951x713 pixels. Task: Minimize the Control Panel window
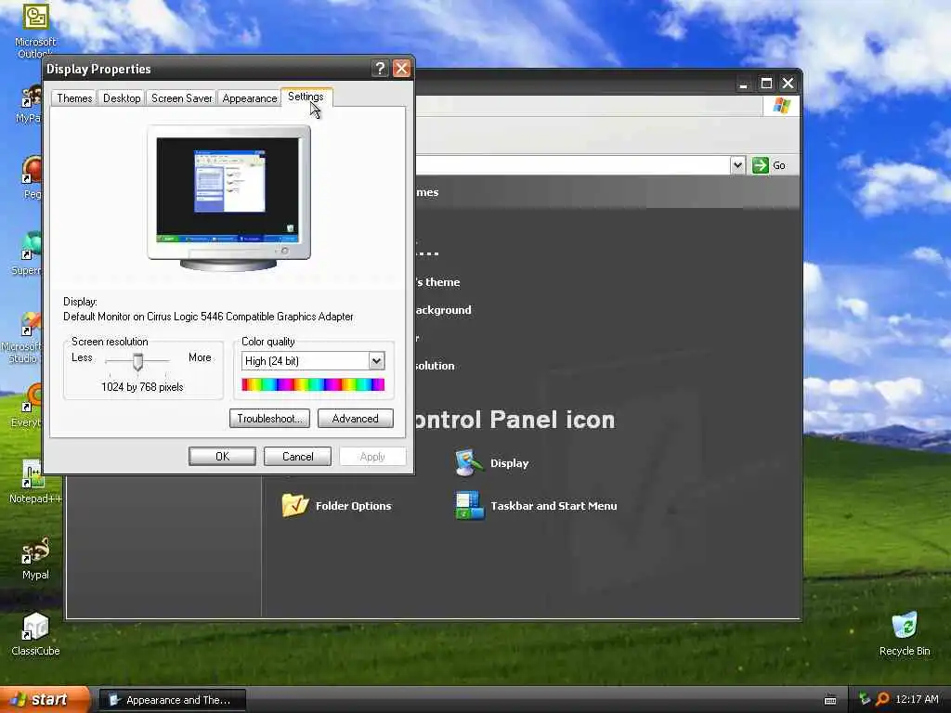coord(744,83)
